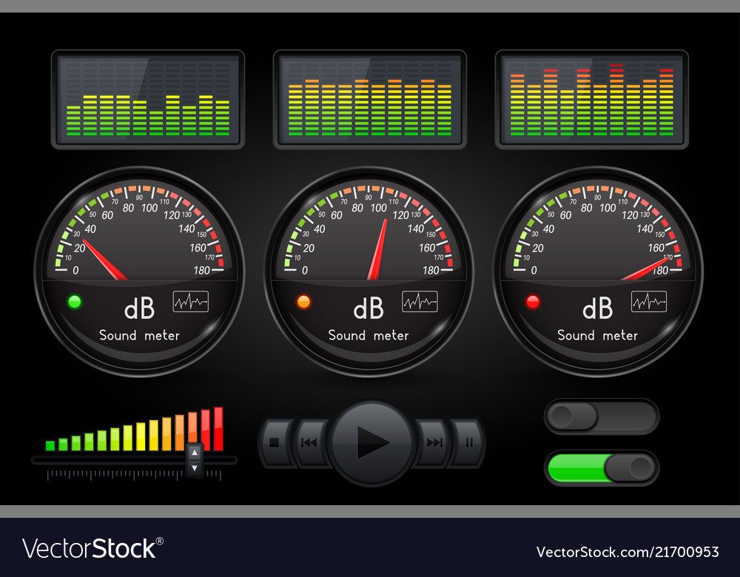Click the green LED indicator on the left gauge

click(75, 300)
